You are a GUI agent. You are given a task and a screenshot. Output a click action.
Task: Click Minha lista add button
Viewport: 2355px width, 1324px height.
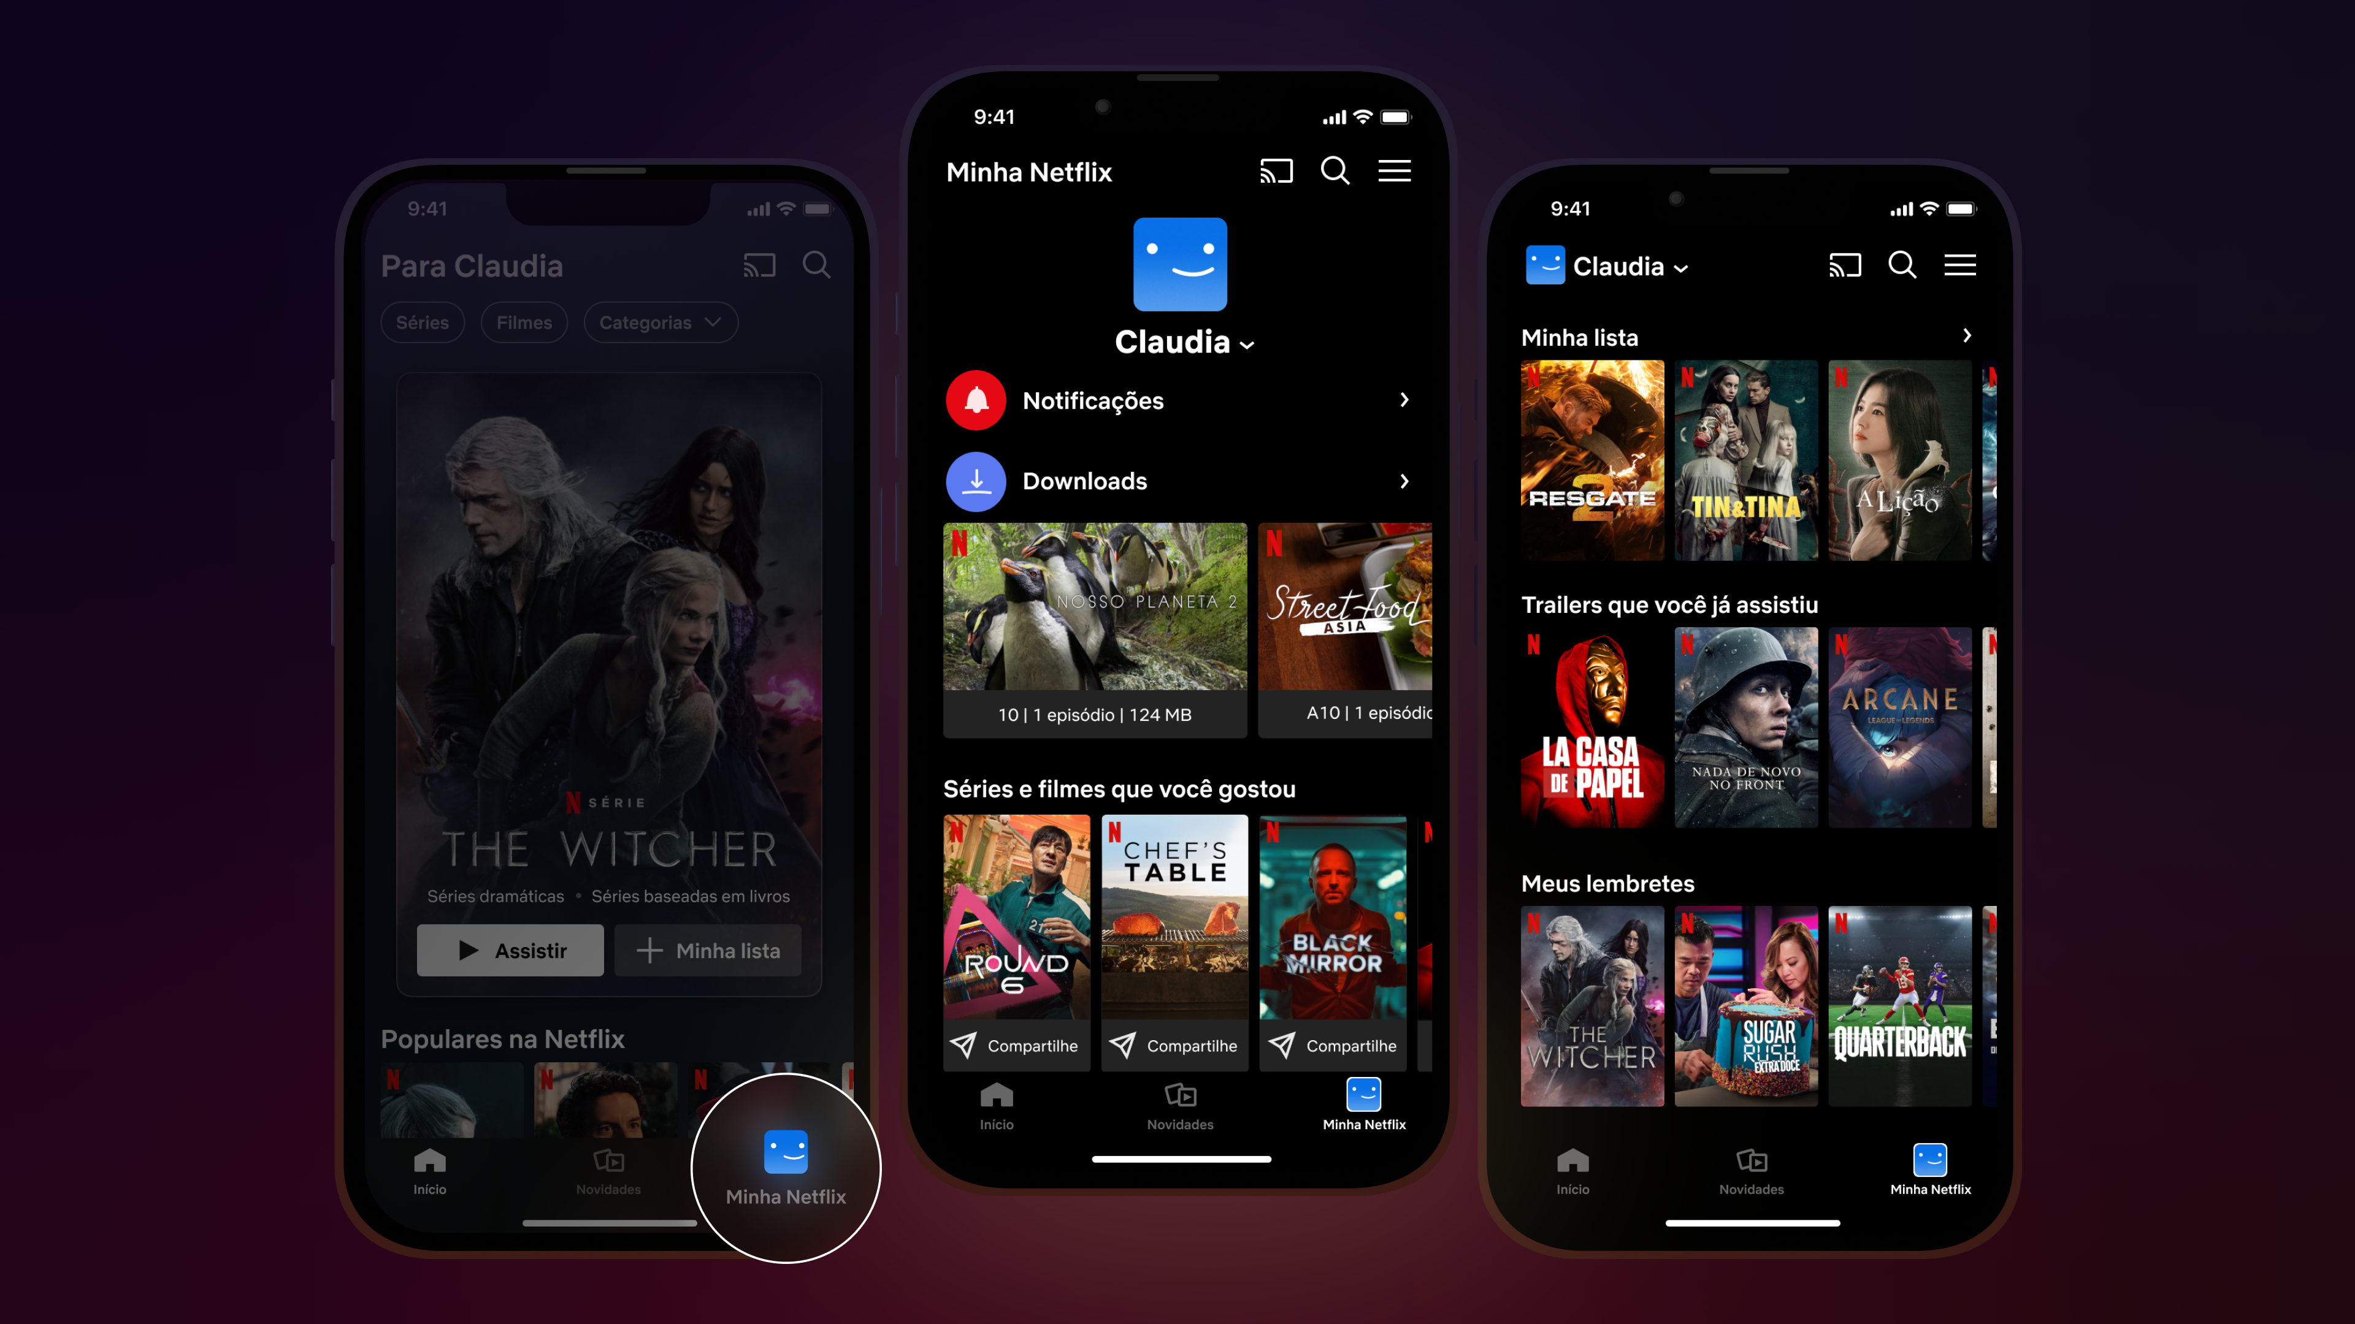[711, 949]
